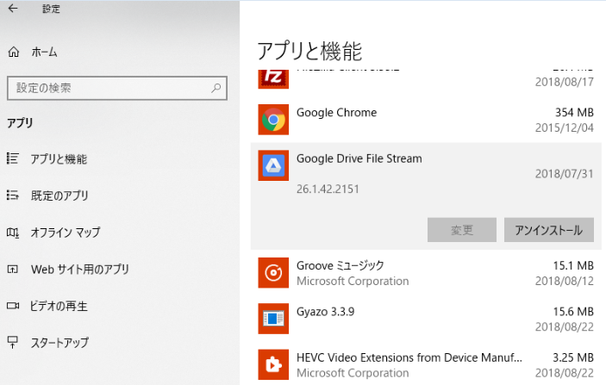Select the スタートアップ icon
The image size is (606, 385).
point(12,343)
